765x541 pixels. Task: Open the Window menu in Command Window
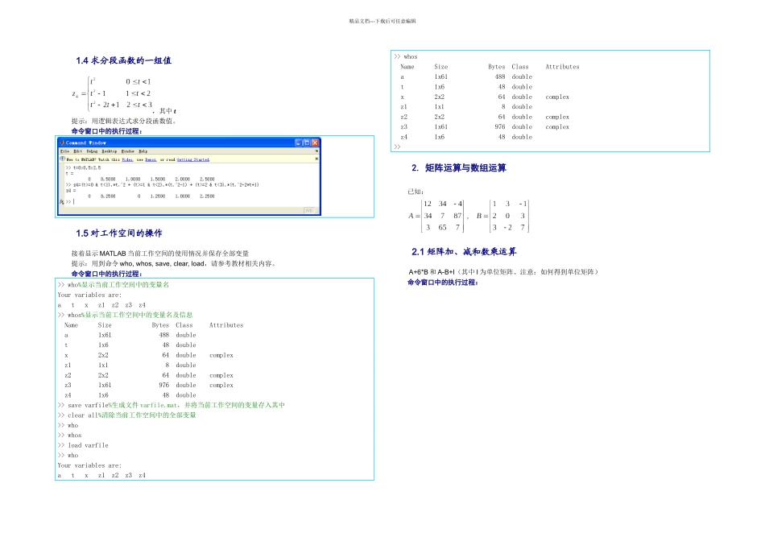128,151
